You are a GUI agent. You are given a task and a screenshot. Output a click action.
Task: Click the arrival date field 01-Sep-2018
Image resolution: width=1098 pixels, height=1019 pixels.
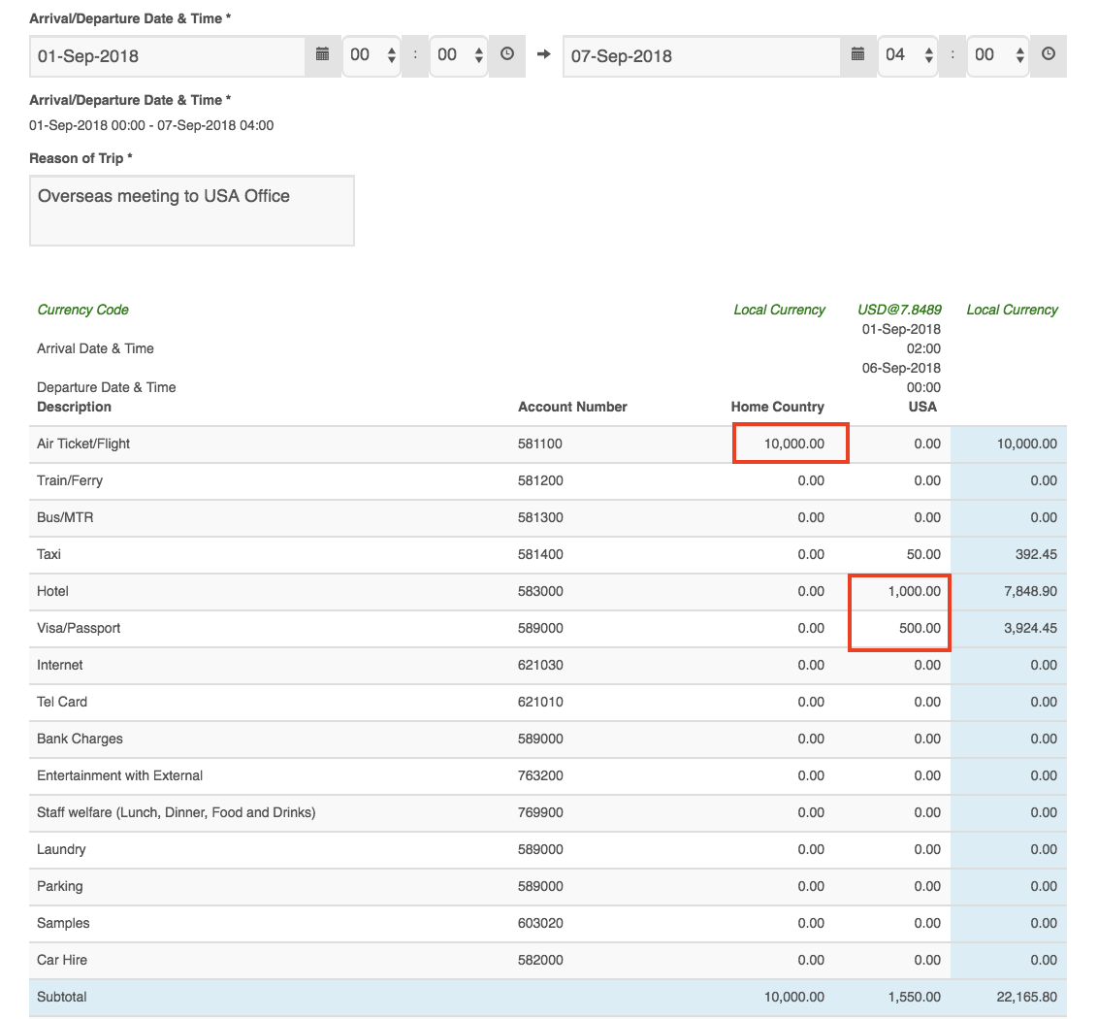(x=168, y=55)
